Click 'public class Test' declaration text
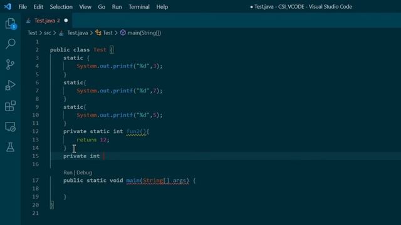 [78, 50]
